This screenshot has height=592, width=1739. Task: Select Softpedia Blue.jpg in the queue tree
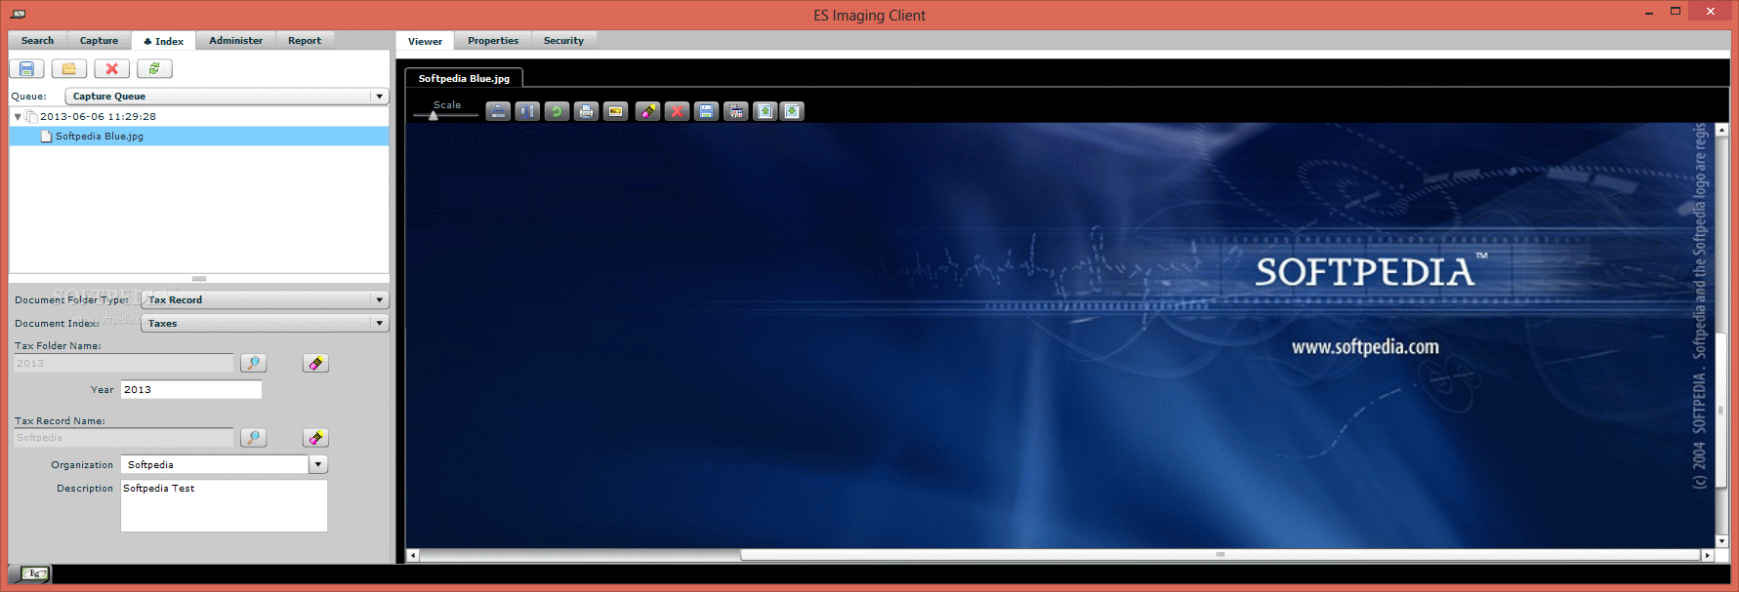pyautogui.click(x=199, y=136)
